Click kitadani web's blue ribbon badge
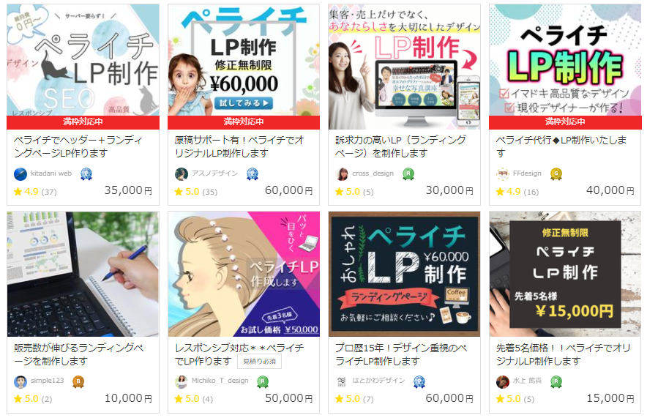647x418 pixels. pyautogui.click(x=86, y=173)
